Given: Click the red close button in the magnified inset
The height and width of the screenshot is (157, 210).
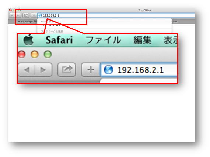Looking at the screenshot, I should [22, 54].
